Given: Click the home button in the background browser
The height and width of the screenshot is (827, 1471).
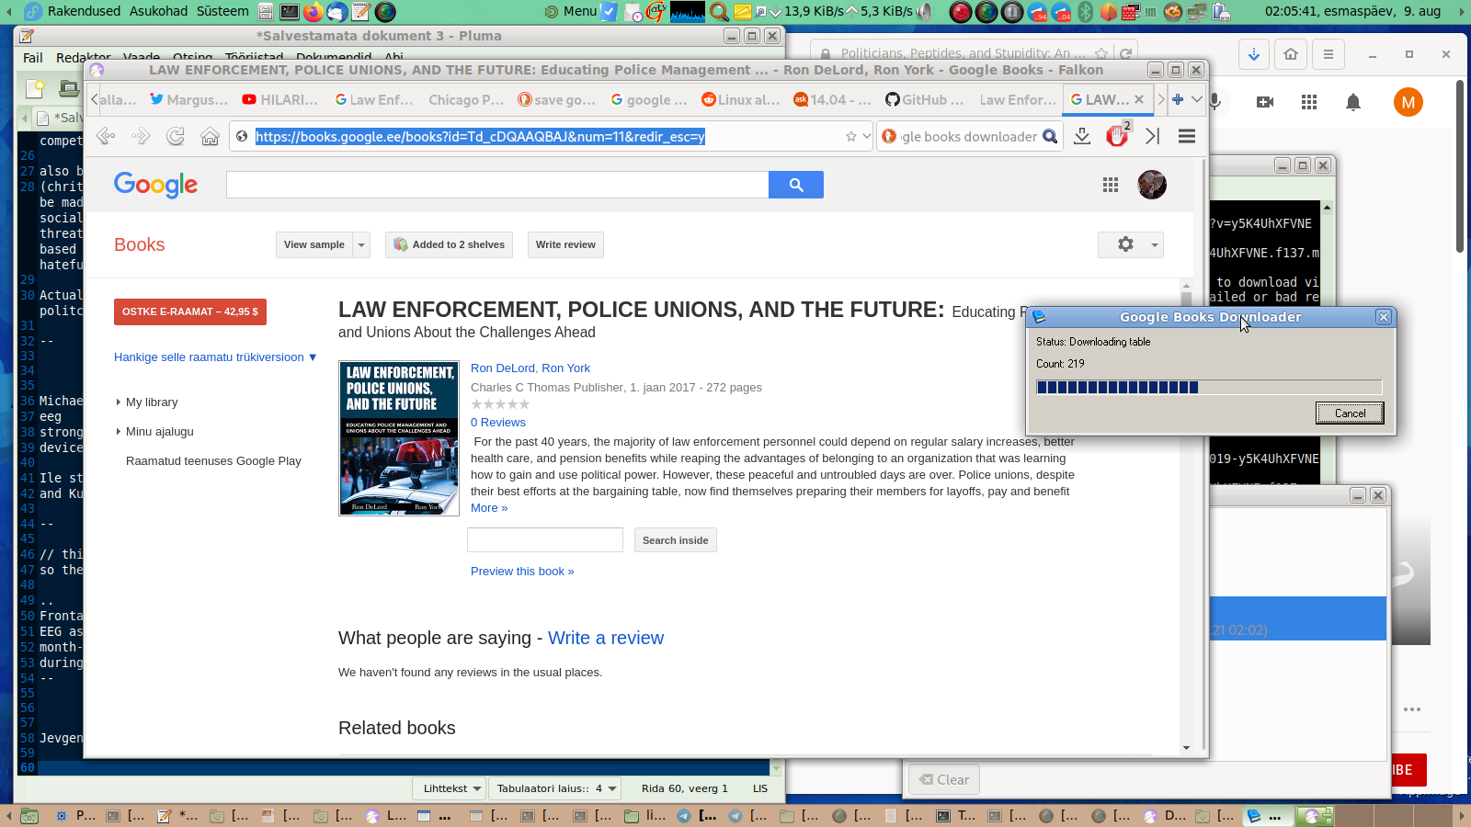Looking at the screenshot, I should pyautogui.click(x=1291, y=54).
